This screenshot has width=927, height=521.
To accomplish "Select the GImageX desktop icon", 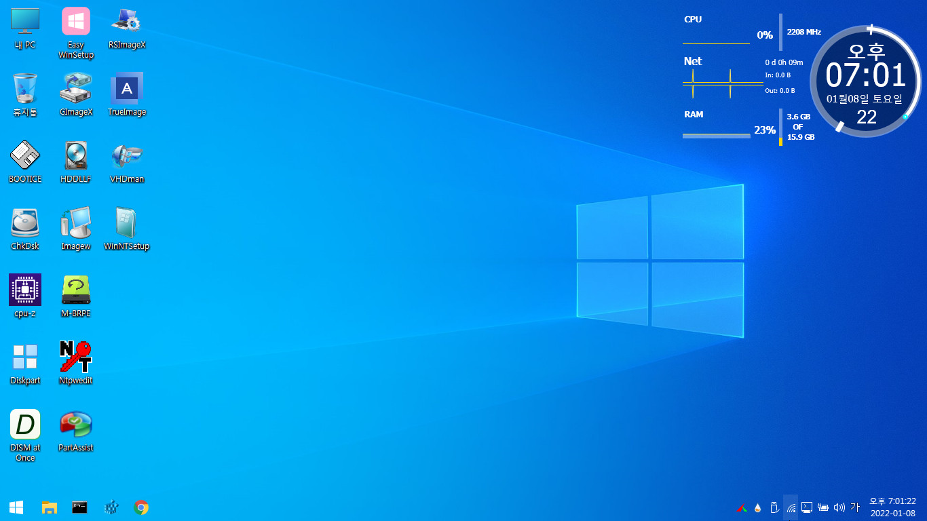I will click(76, 94).
